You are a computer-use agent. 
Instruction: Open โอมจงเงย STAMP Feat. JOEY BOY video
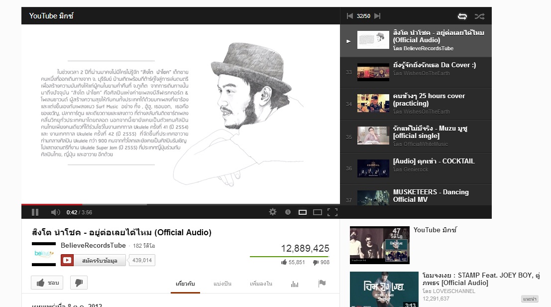481,279
